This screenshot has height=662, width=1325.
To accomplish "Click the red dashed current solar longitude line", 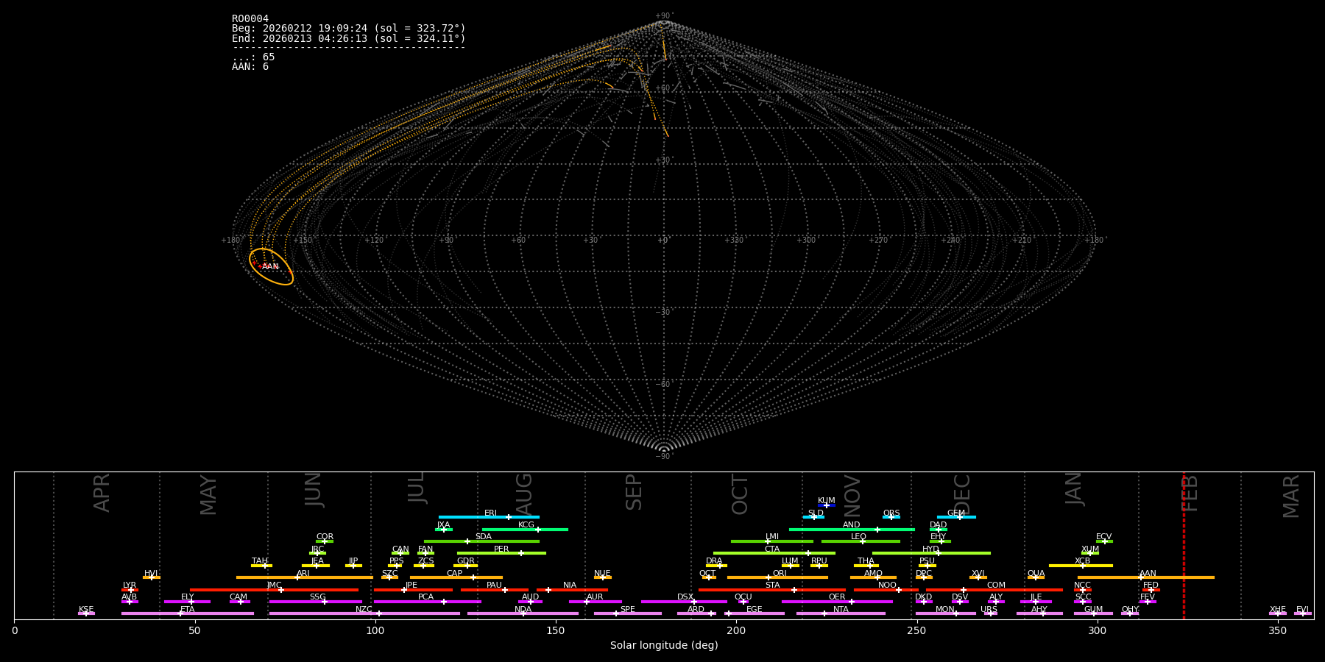I will [1184, 544].
